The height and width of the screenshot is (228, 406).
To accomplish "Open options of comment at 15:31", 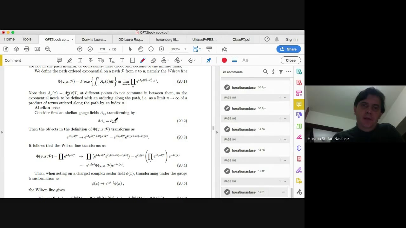I will coord(283,192).
